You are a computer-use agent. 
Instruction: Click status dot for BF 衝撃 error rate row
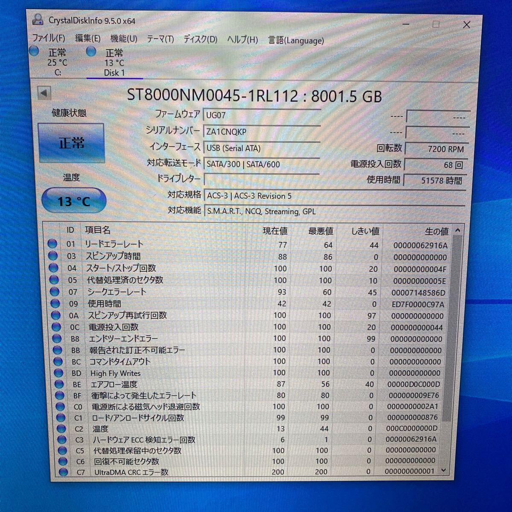coord(60,395)
